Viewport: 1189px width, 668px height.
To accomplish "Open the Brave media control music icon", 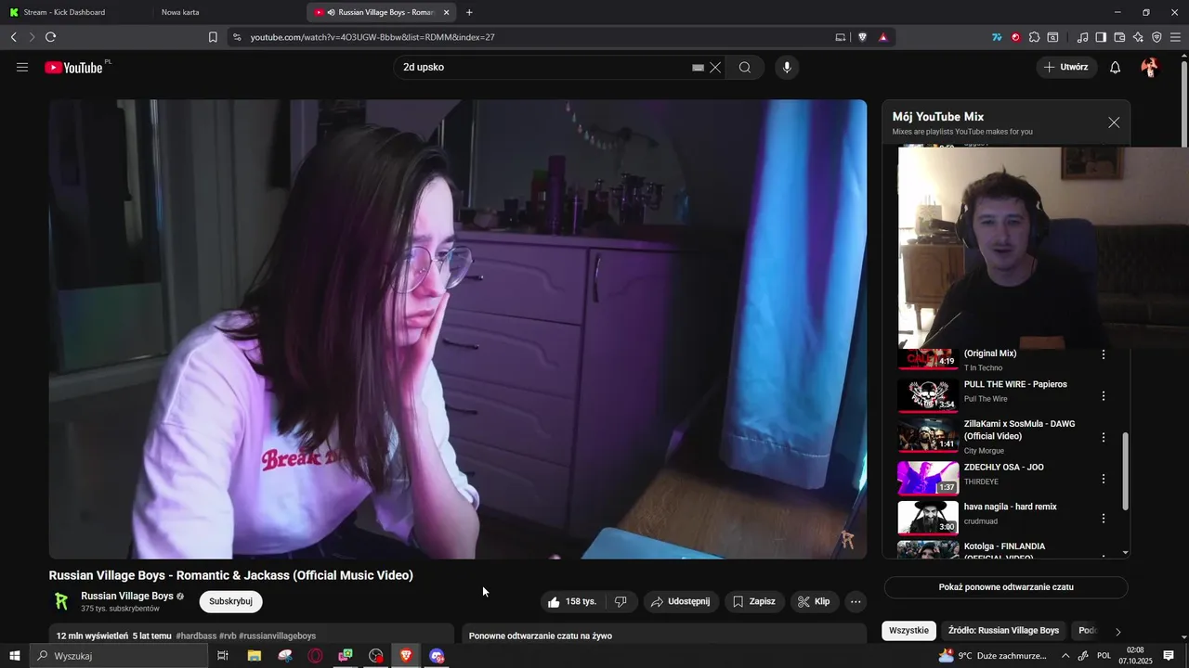I will pyautogui.click(x=1082, y=37).
